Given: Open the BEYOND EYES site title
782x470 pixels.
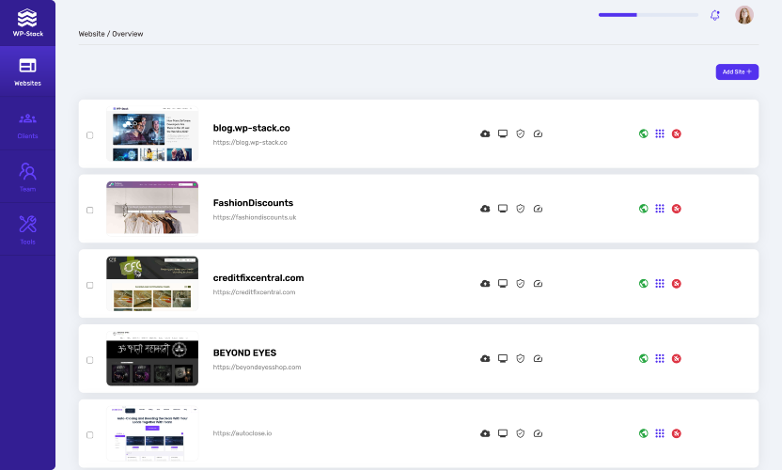Looking at the screenshot, I should point(244,352).
